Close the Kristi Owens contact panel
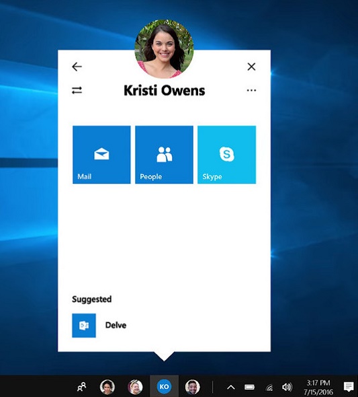 (251, 67)
